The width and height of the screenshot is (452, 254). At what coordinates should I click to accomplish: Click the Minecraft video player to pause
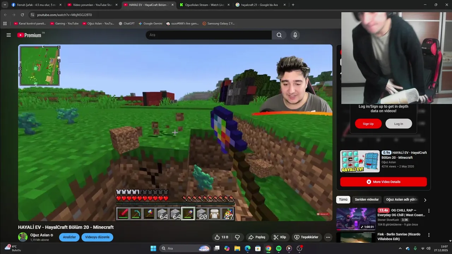tap(175, 133)
